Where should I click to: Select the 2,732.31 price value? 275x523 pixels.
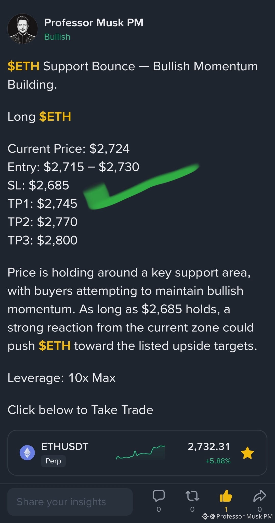click(x=209, y=447)
